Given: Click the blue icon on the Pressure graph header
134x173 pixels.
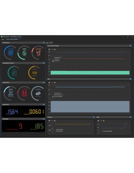Looking at the screenshot, I should [x=94, y=117].
